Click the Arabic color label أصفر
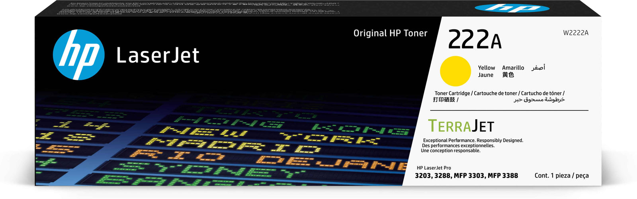This screenshot has height=199, width=637. [538, 68]
